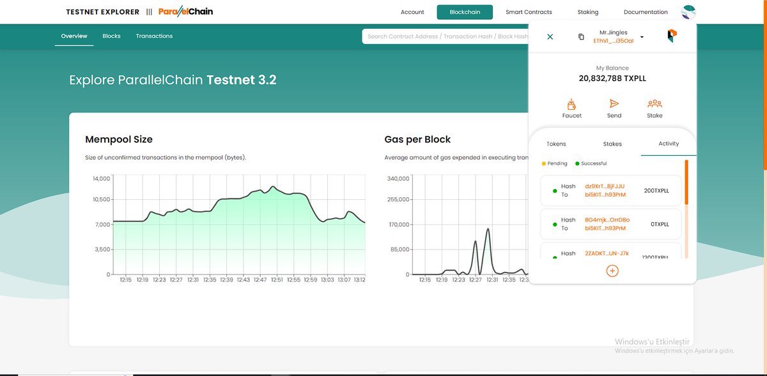Open the Smart Contracts menu item
The image size is (767, 376).
pyautogui.click(x=529, y=12)
